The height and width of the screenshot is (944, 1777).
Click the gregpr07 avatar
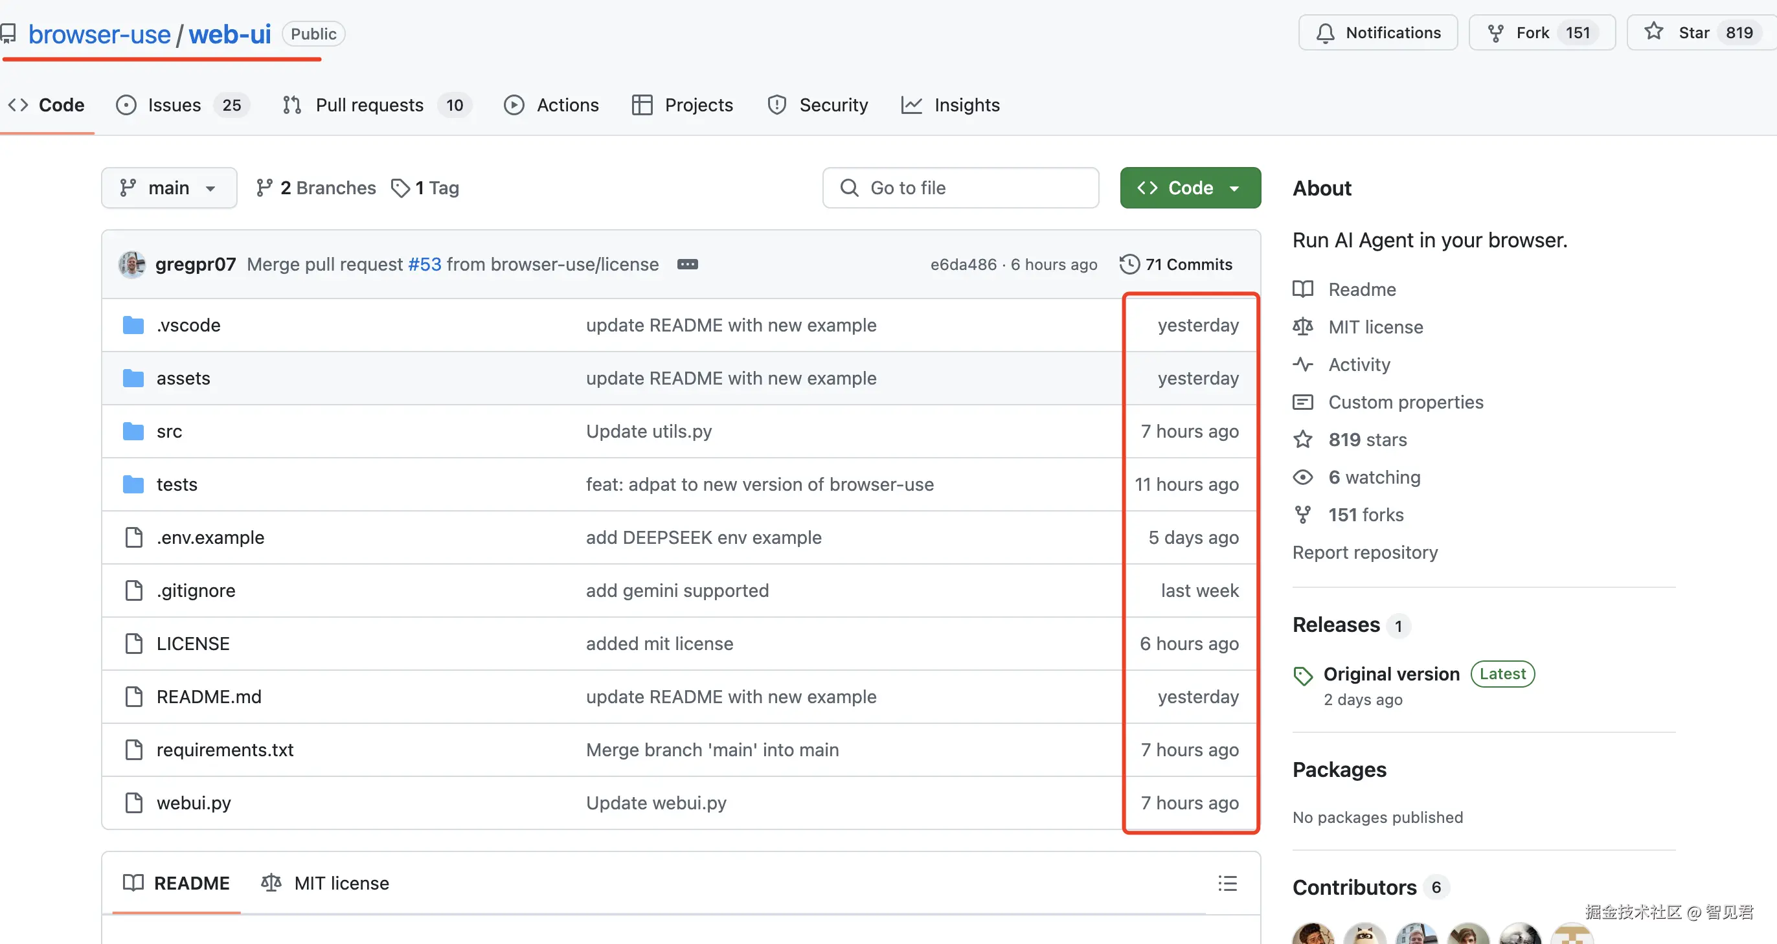click(131, 265)
